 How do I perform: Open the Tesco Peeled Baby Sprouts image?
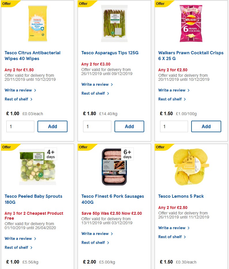37,167
